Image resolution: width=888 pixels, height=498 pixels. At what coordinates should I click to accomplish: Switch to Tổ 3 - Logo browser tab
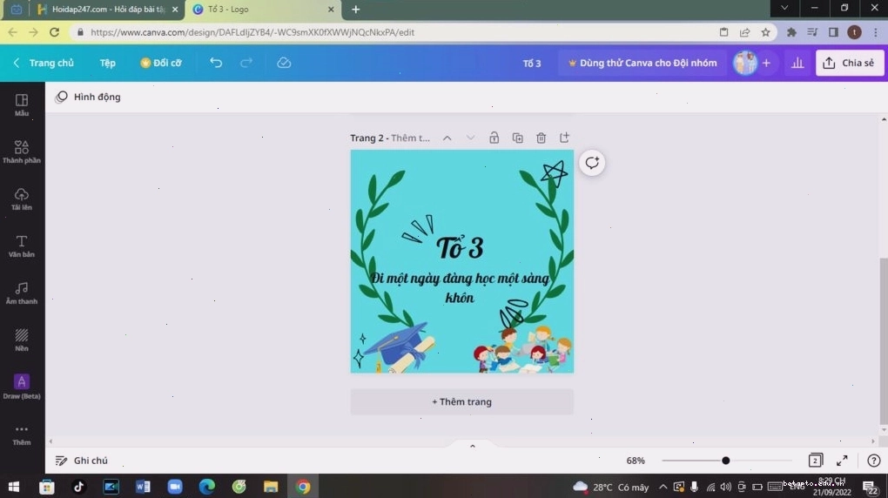[x=263, y=10]
